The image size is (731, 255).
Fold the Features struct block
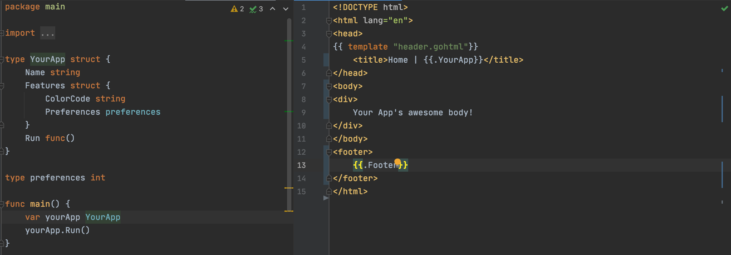pos(2,86)
